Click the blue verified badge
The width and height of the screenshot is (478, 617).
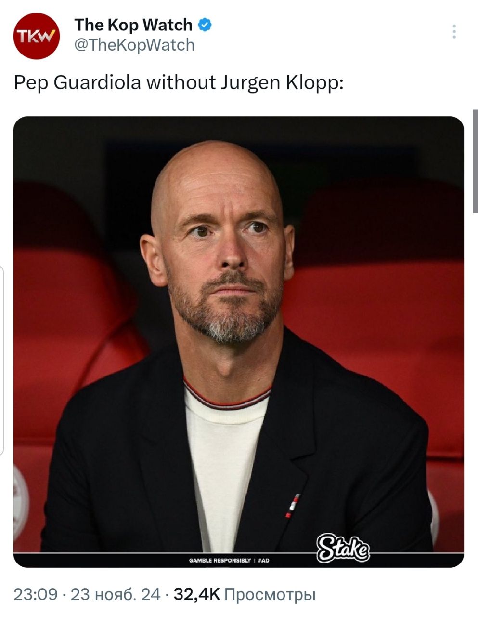tap(205, 25)
